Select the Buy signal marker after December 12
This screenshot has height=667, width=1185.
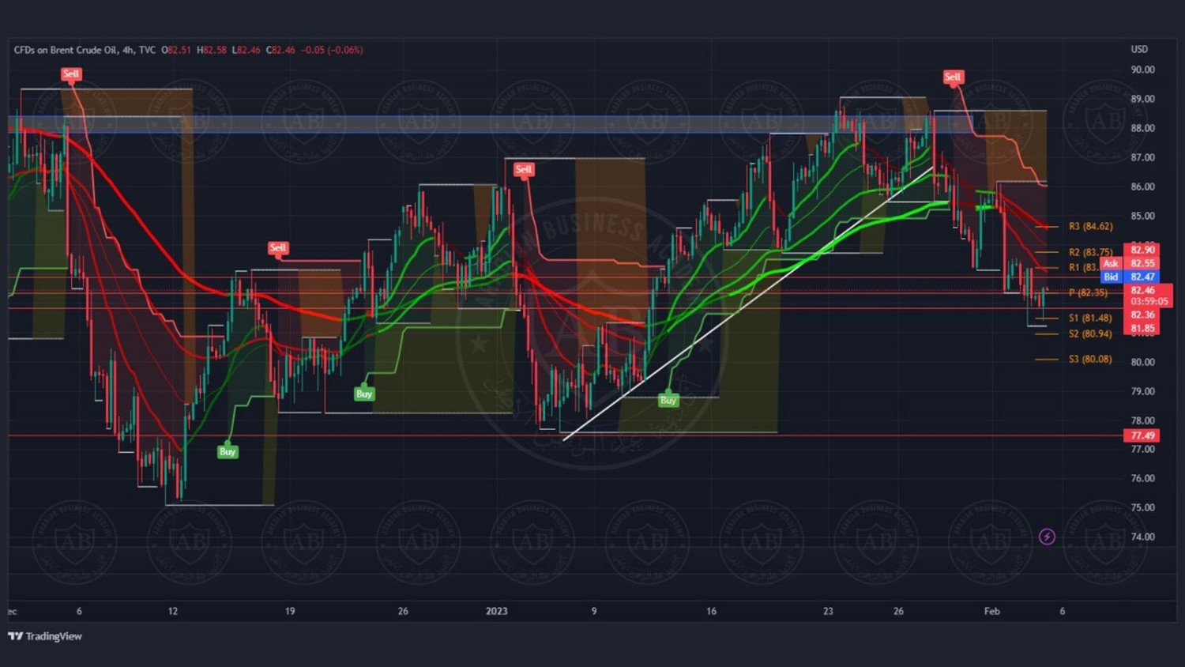(228, 452)
